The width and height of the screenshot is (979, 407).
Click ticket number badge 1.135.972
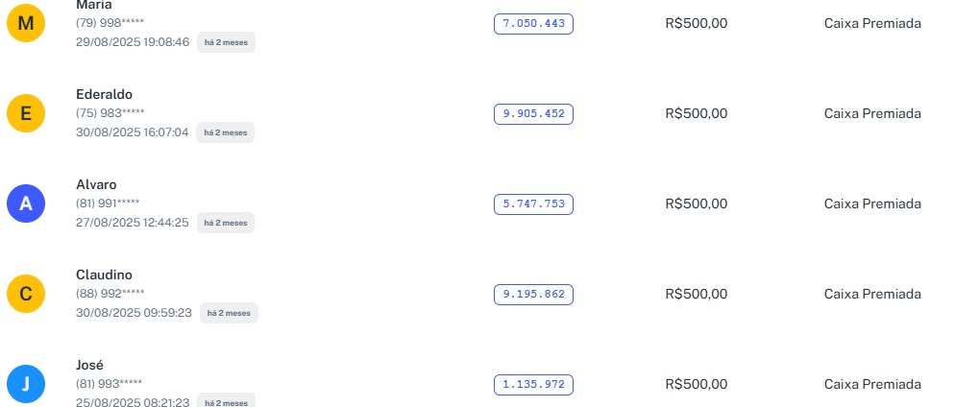click(533, 385)
